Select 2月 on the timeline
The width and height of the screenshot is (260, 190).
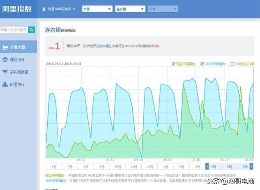point(182,167)
